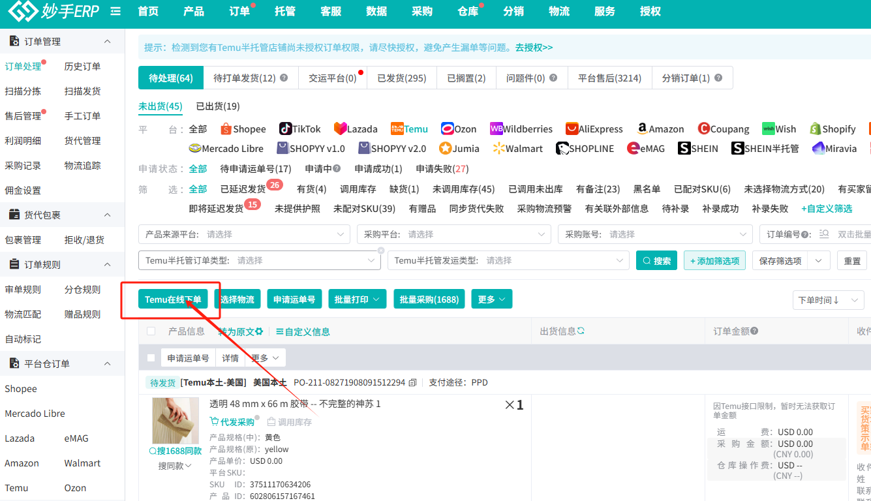Click the gear icon beside 转为原文
871x501 pixels.
[259, 331]
